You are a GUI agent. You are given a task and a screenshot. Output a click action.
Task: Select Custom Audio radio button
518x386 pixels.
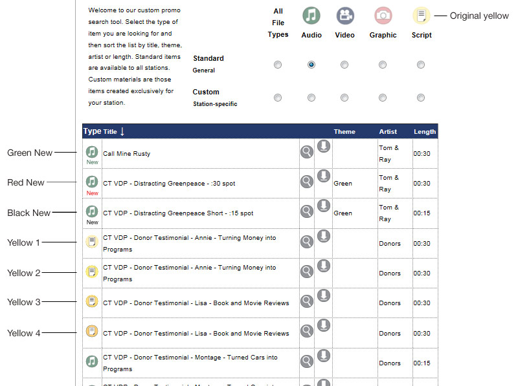point(311,98)
